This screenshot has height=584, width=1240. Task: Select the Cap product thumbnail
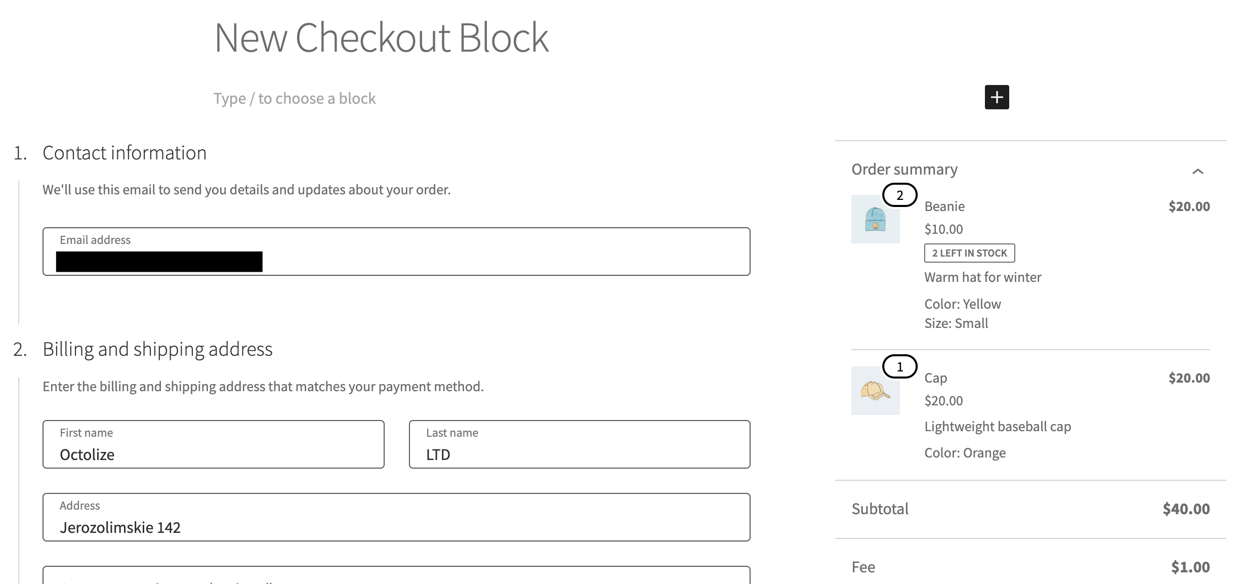pos(875,391)
